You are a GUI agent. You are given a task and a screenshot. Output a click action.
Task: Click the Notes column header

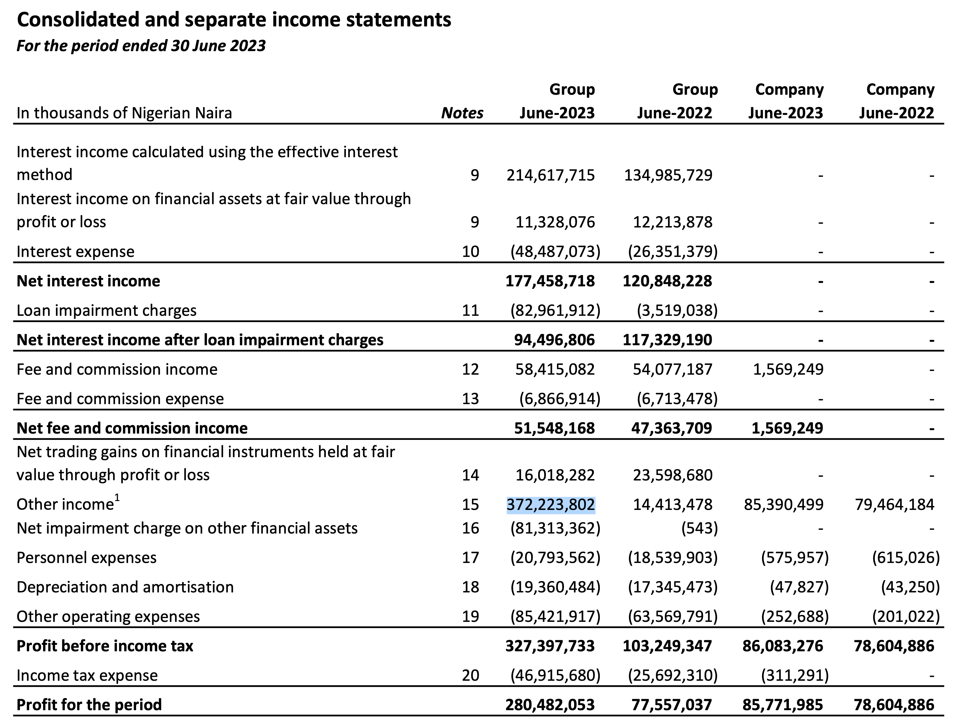click(x=462, y=113)
